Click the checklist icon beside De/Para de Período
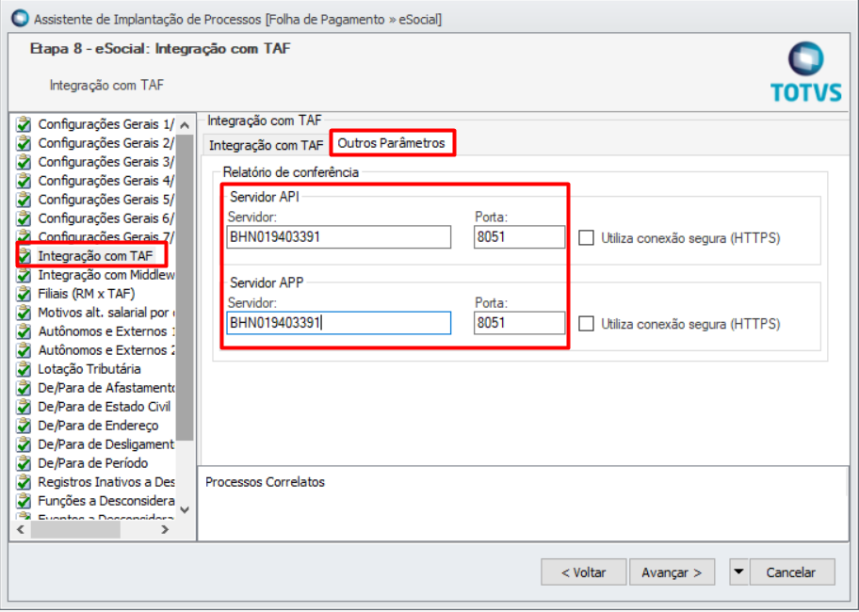The height and width of the screenshot is (612, 859). pyautogui.click(x=24, y=463)
